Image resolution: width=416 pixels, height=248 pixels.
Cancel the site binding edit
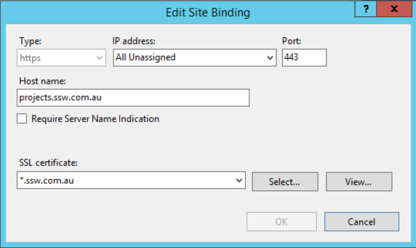[x=361, y=222]
